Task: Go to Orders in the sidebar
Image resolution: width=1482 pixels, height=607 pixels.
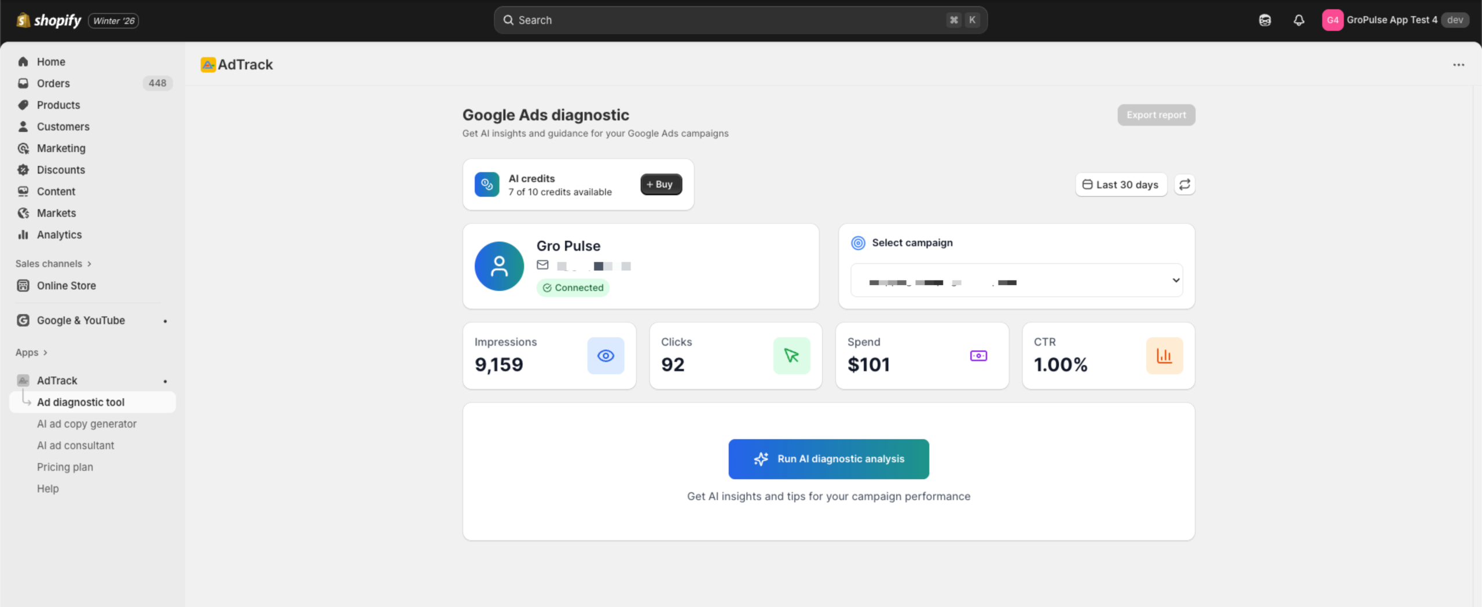Action: [x=53, y=83]
